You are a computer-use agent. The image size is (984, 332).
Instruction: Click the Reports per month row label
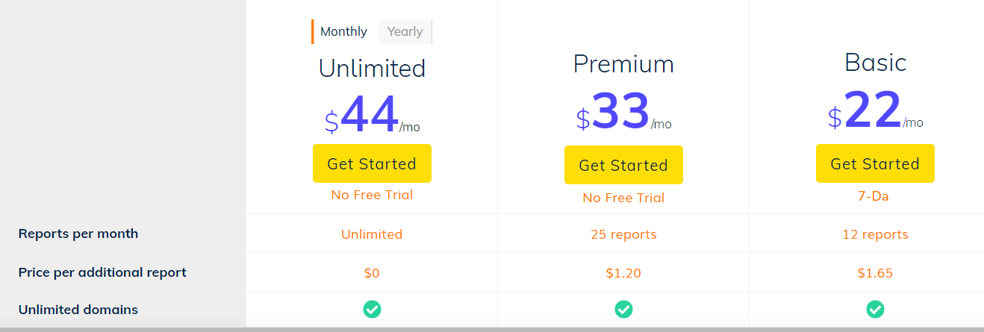78,234
